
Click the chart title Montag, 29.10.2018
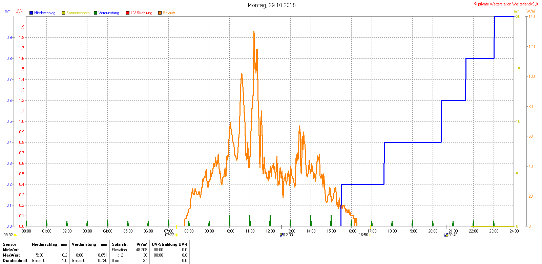click(x=272, y=5)
